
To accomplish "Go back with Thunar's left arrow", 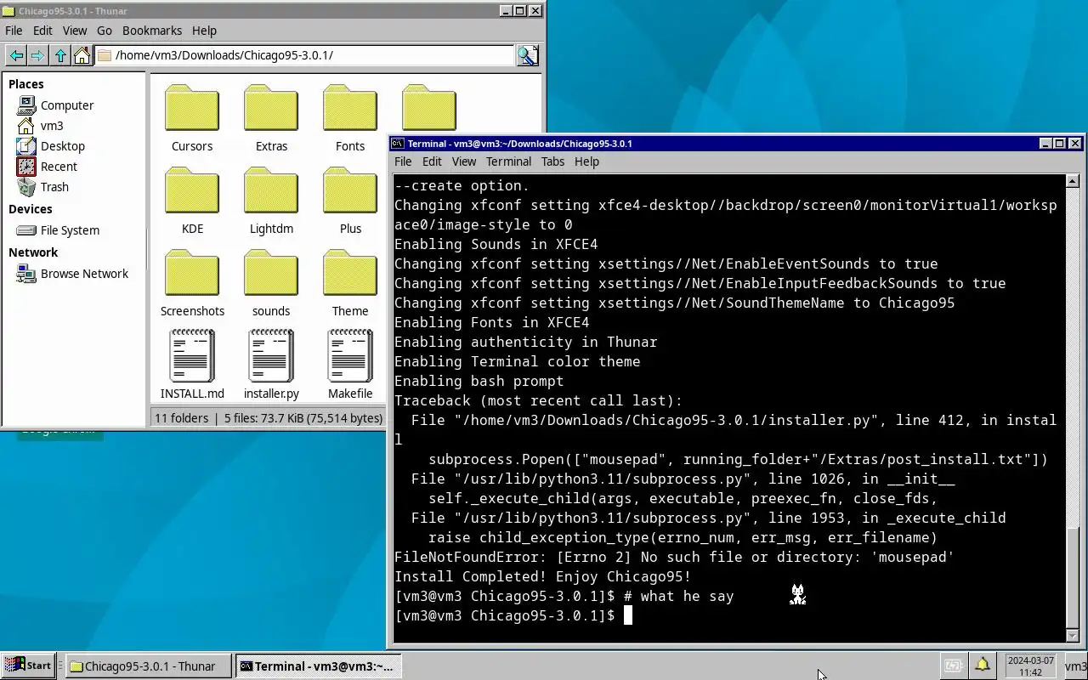I will point(16,56).
